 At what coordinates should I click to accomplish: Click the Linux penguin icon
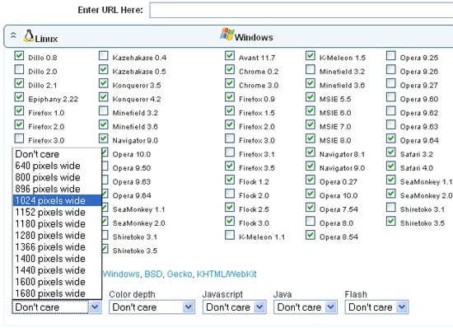coord(29,36)
